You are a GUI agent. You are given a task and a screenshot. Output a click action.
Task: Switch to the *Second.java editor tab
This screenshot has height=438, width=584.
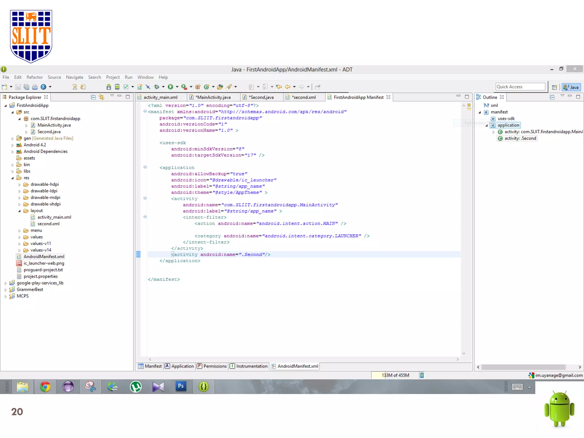[x=261, y=97]
